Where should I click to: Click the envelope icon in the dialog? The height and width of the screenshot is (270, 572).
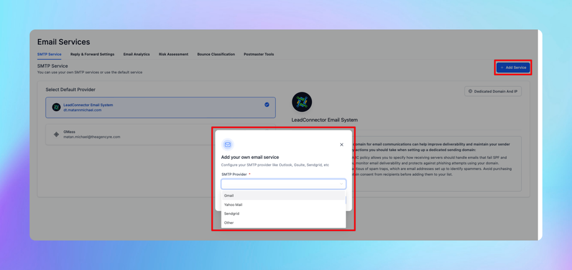(x=228, y=145)
